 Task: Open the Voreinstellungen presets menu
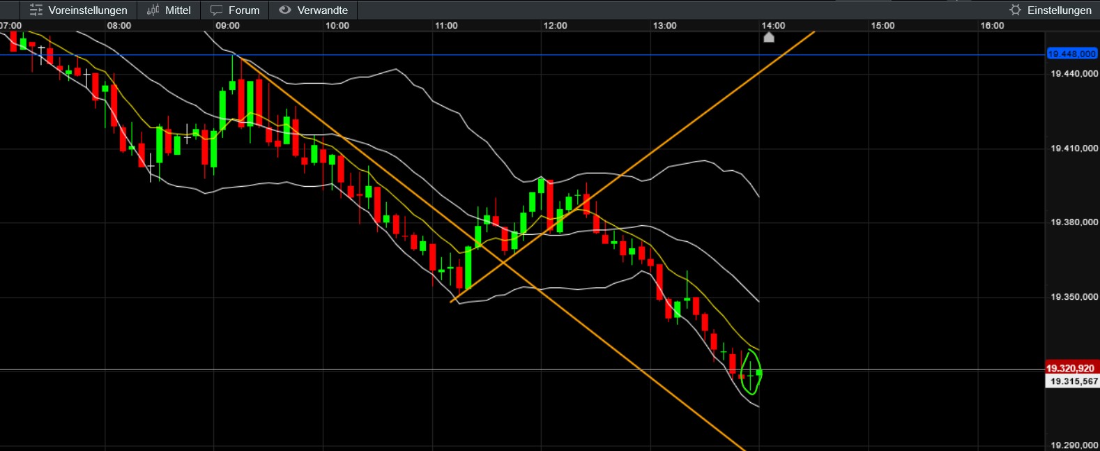(78, 10)
